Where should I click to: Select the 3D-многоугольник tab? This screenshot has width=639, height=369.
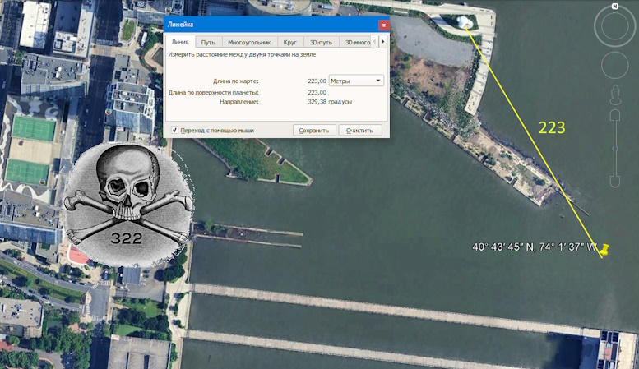point(355,42)
